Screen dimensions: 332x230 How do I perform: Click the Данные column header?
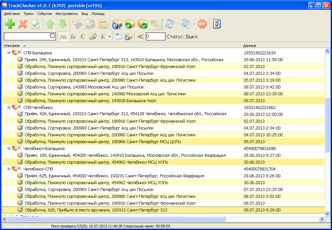tap(249, 46)
